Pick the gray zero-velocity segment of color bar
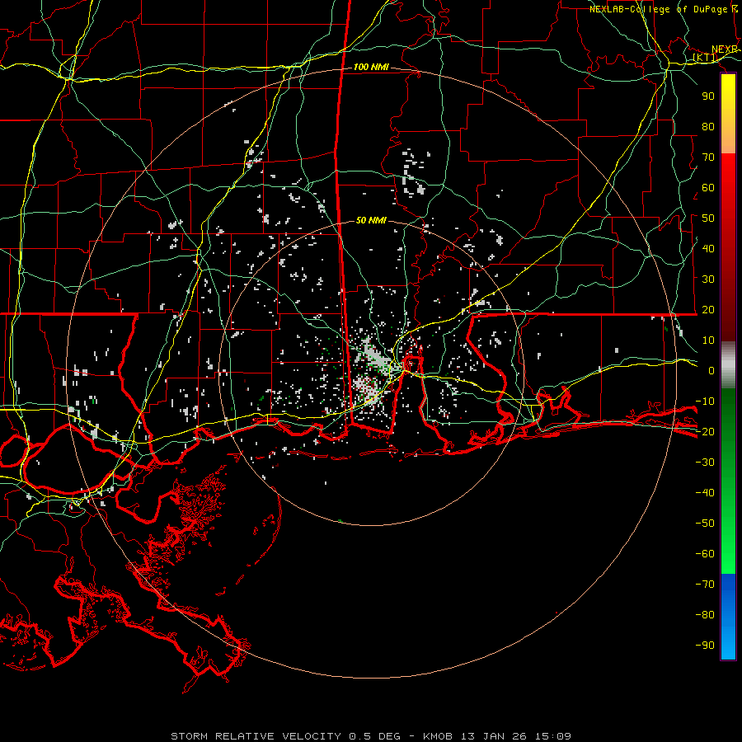This screenshot has width=742, height=742. click(728, 364)
